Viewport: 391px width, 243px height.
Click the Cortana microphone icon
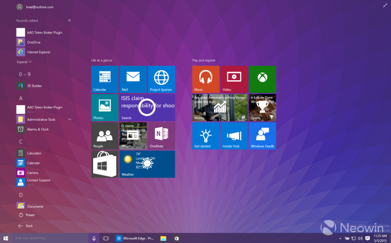tap(94, 238)
